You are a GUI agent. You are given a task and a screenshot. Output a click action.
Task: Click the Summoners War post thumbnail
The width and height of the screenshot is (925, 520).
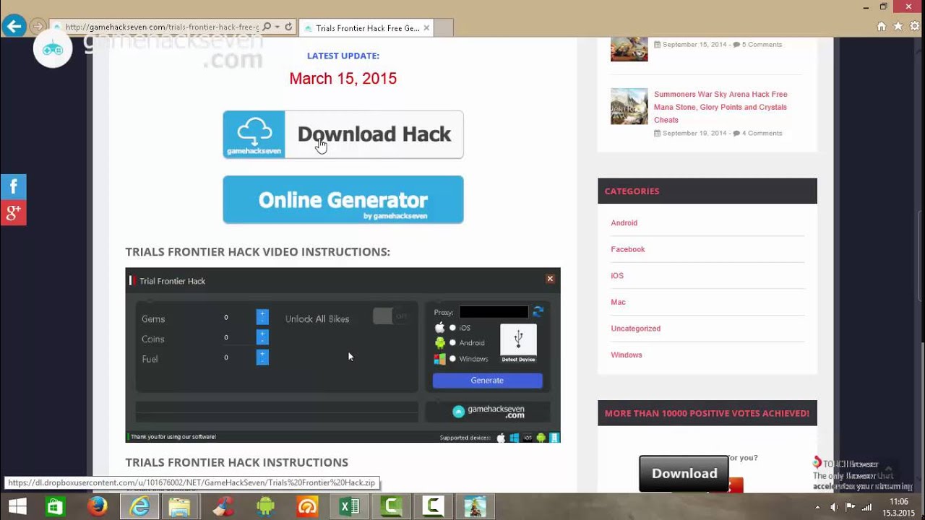coord(629,106)
